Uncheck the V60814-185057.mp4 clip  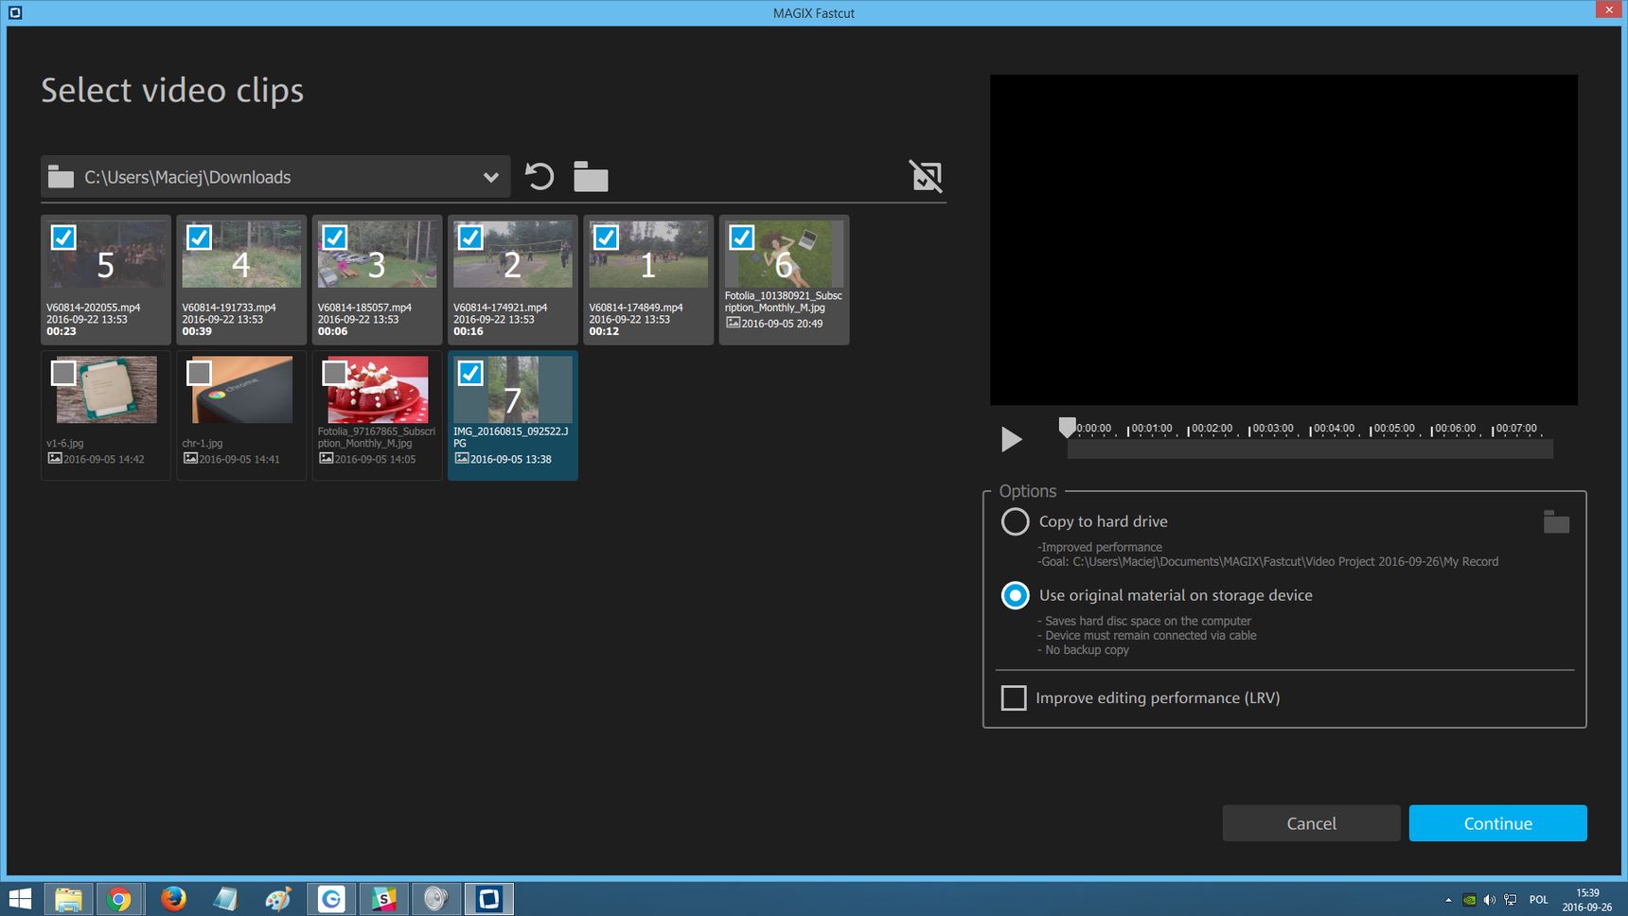335,238
